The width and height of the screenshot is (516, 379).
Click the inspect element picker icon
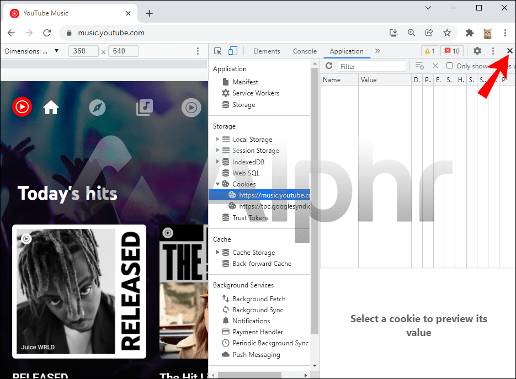pyautogui.click(x=217, y=51)
